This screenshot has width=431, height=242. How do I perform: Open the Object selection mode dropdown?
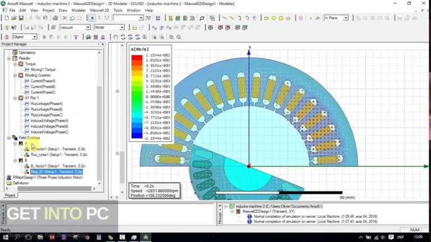34,37
